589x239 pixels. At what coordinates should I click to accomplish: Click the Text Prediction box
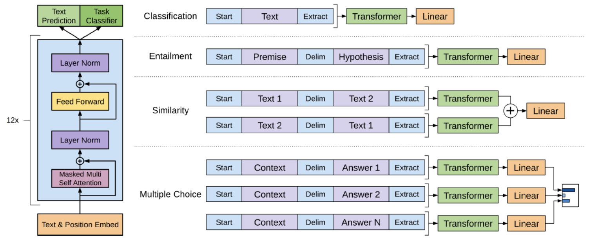[x=59, y=16]
